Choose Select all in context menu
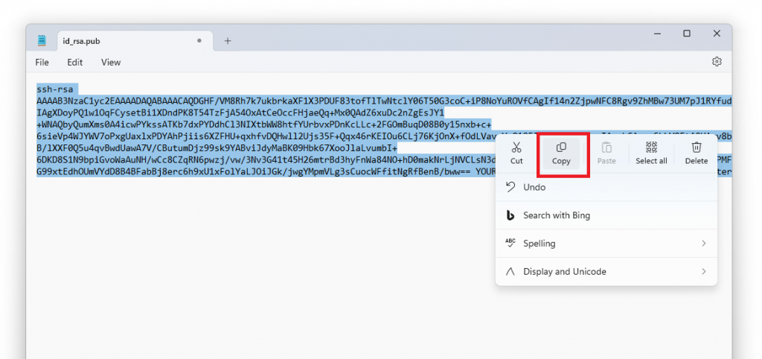Viewport: 762px width, 359px height. (x=651, y=153)
